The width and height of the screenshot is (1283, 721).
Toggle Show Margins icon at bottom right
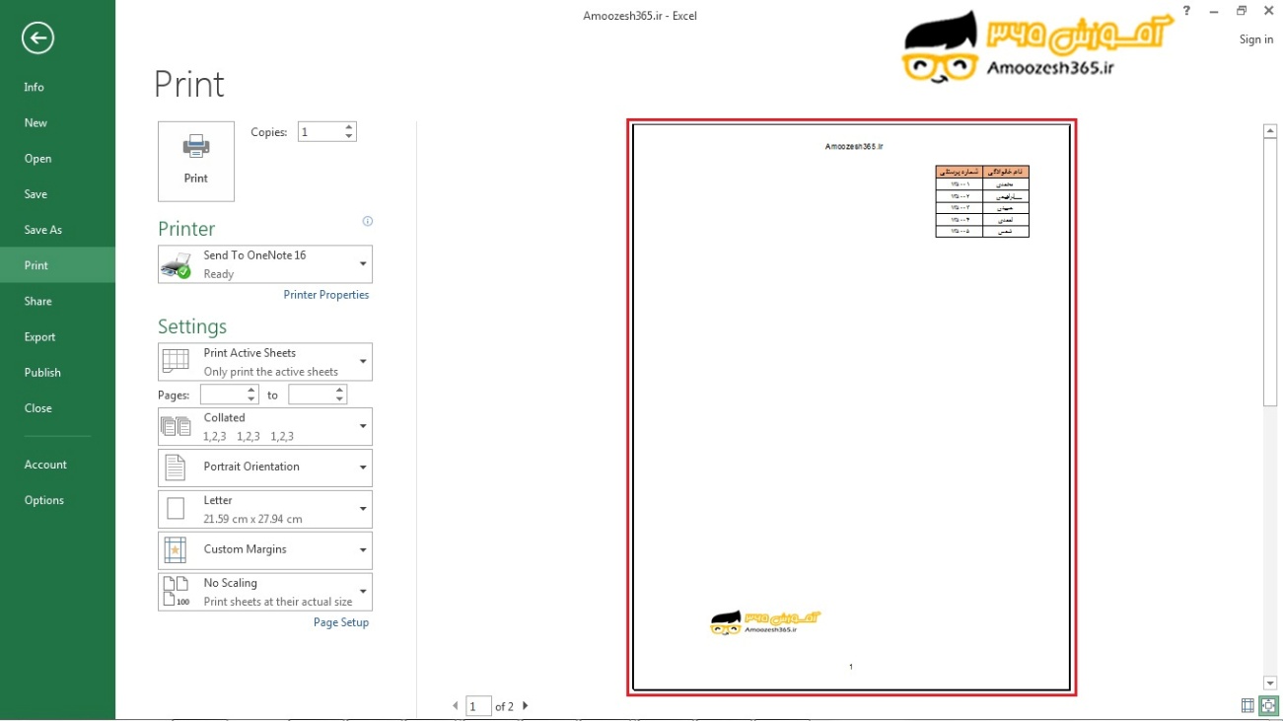[1247, 705]
